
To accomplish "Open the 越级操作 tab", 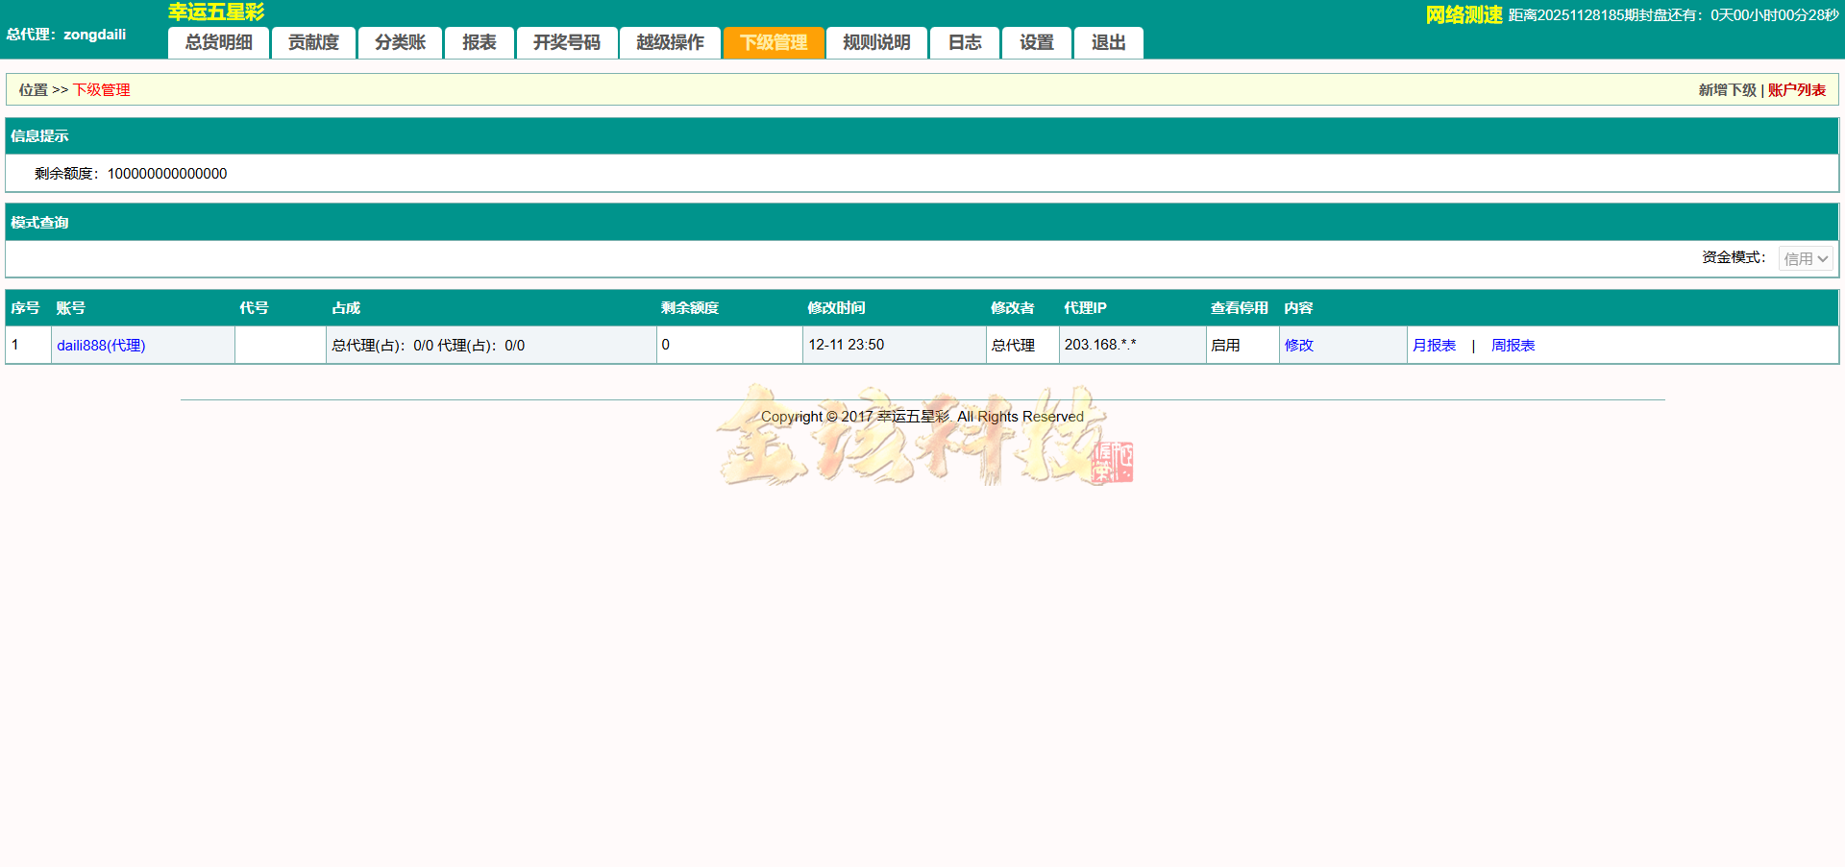I will (670, 42).
